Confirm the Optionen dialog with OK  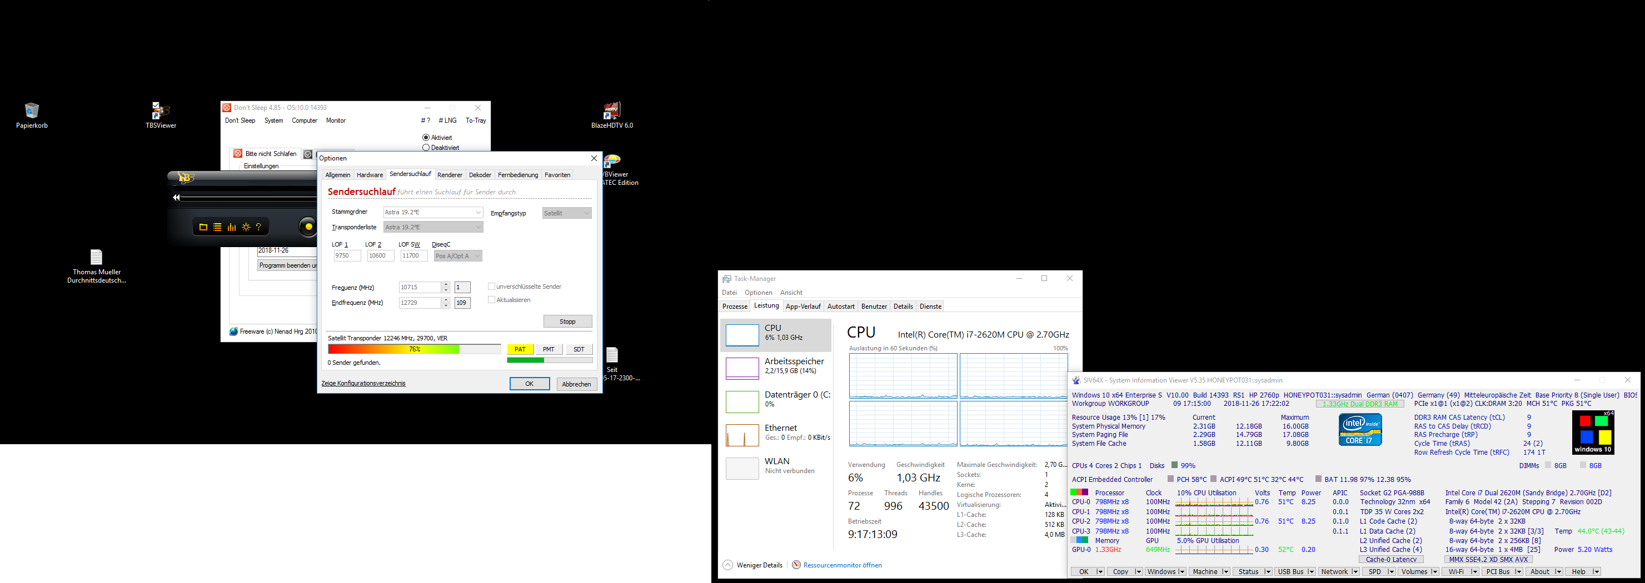(x=530, y=383)
